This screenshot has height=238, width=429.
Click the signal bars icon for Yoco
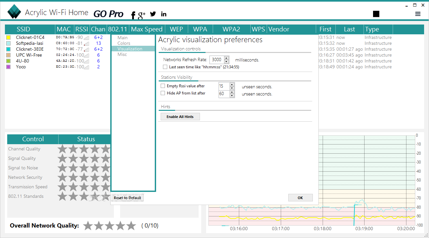pyautogui.click(x=86, y=67)
